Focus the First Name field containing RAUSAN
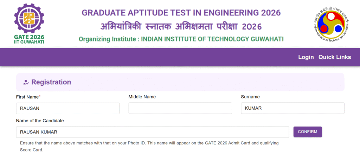 pyautogui.click(x=68, y=108)
